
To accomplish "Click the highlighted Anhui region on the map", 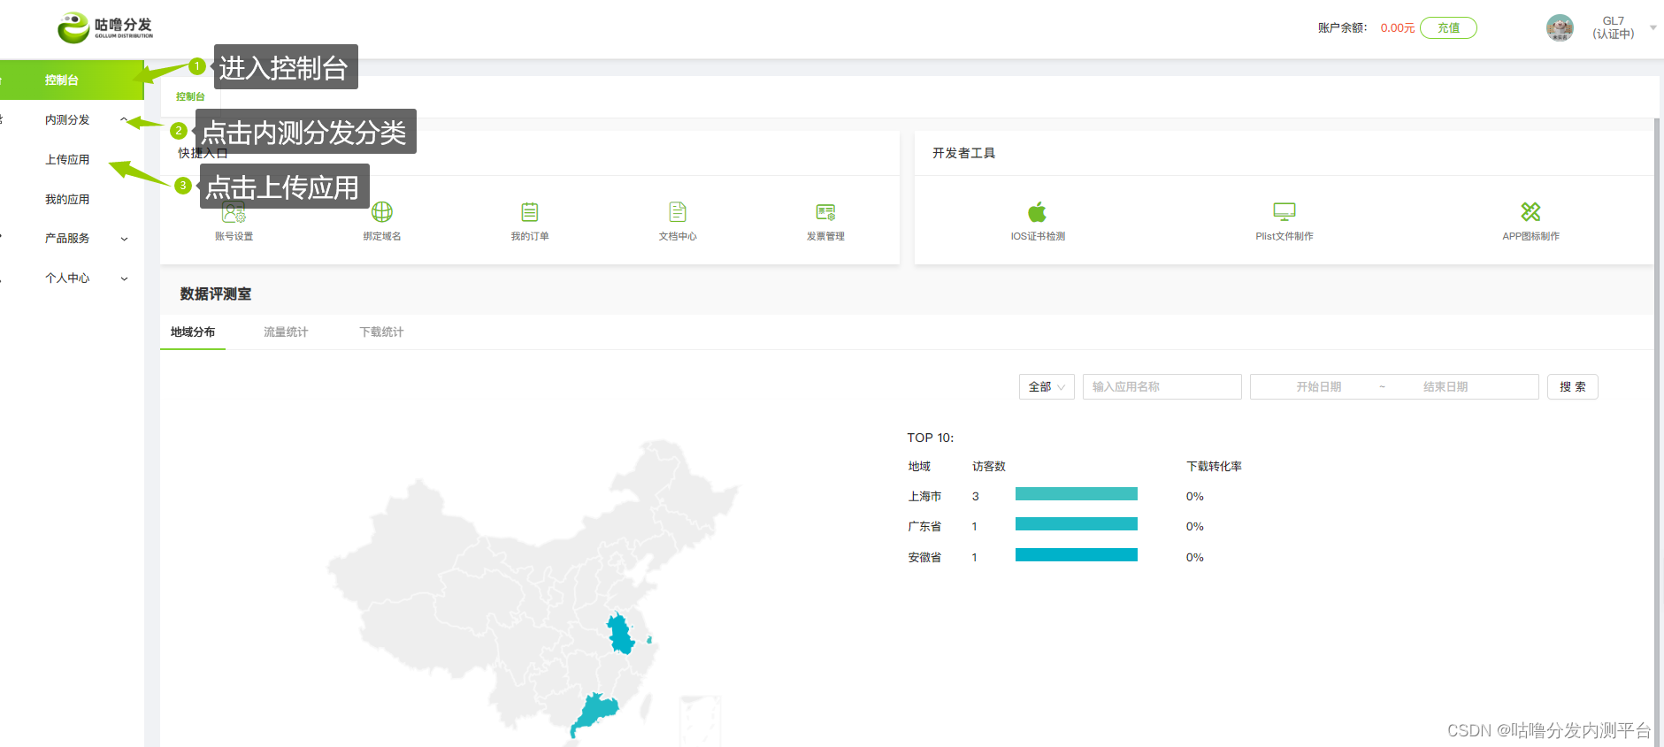I will pyautogui.click(x=620, y=633).
